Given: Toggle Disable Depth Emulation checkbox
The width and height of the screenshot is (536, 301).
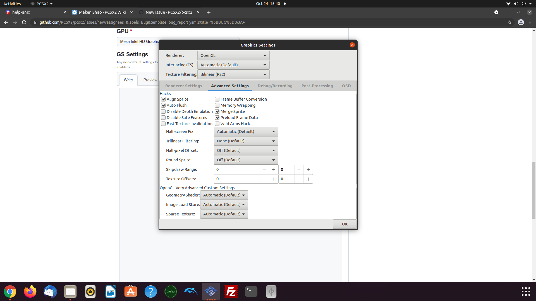Looking at the screenshot, I should coord(164,111).
